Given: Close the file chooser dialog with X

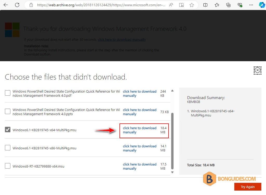Looking at the screenshot, I should (257, 70).
